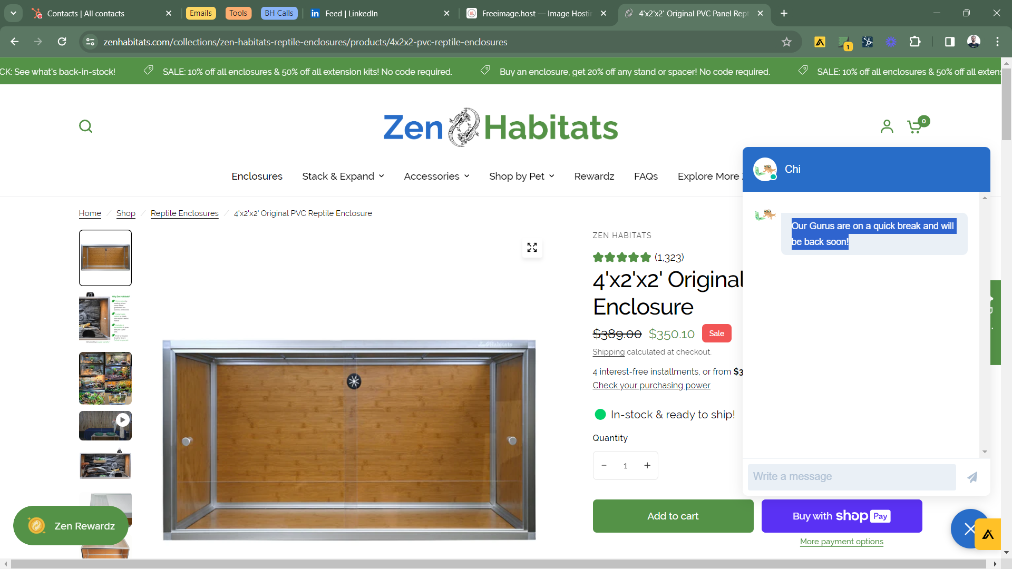Open a new browser tab
Viewport: 1012px width, 569px height.
784,13
